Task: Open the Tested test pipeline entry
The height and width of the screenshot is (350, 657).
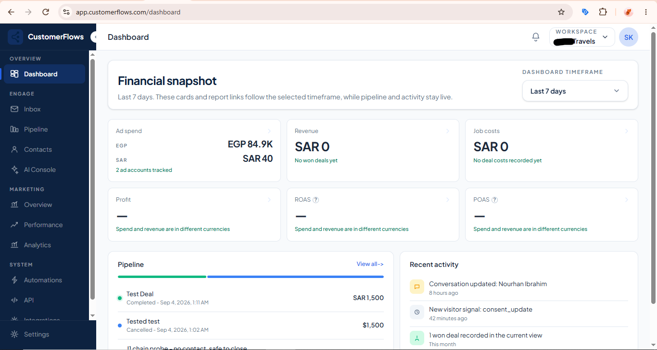Action: [x=251, y=326]
